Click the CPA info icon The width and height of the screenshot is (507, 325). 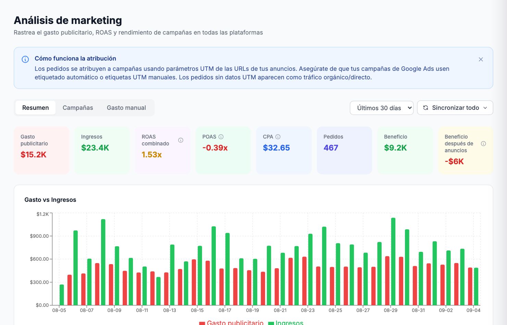(x=278, y=137)
